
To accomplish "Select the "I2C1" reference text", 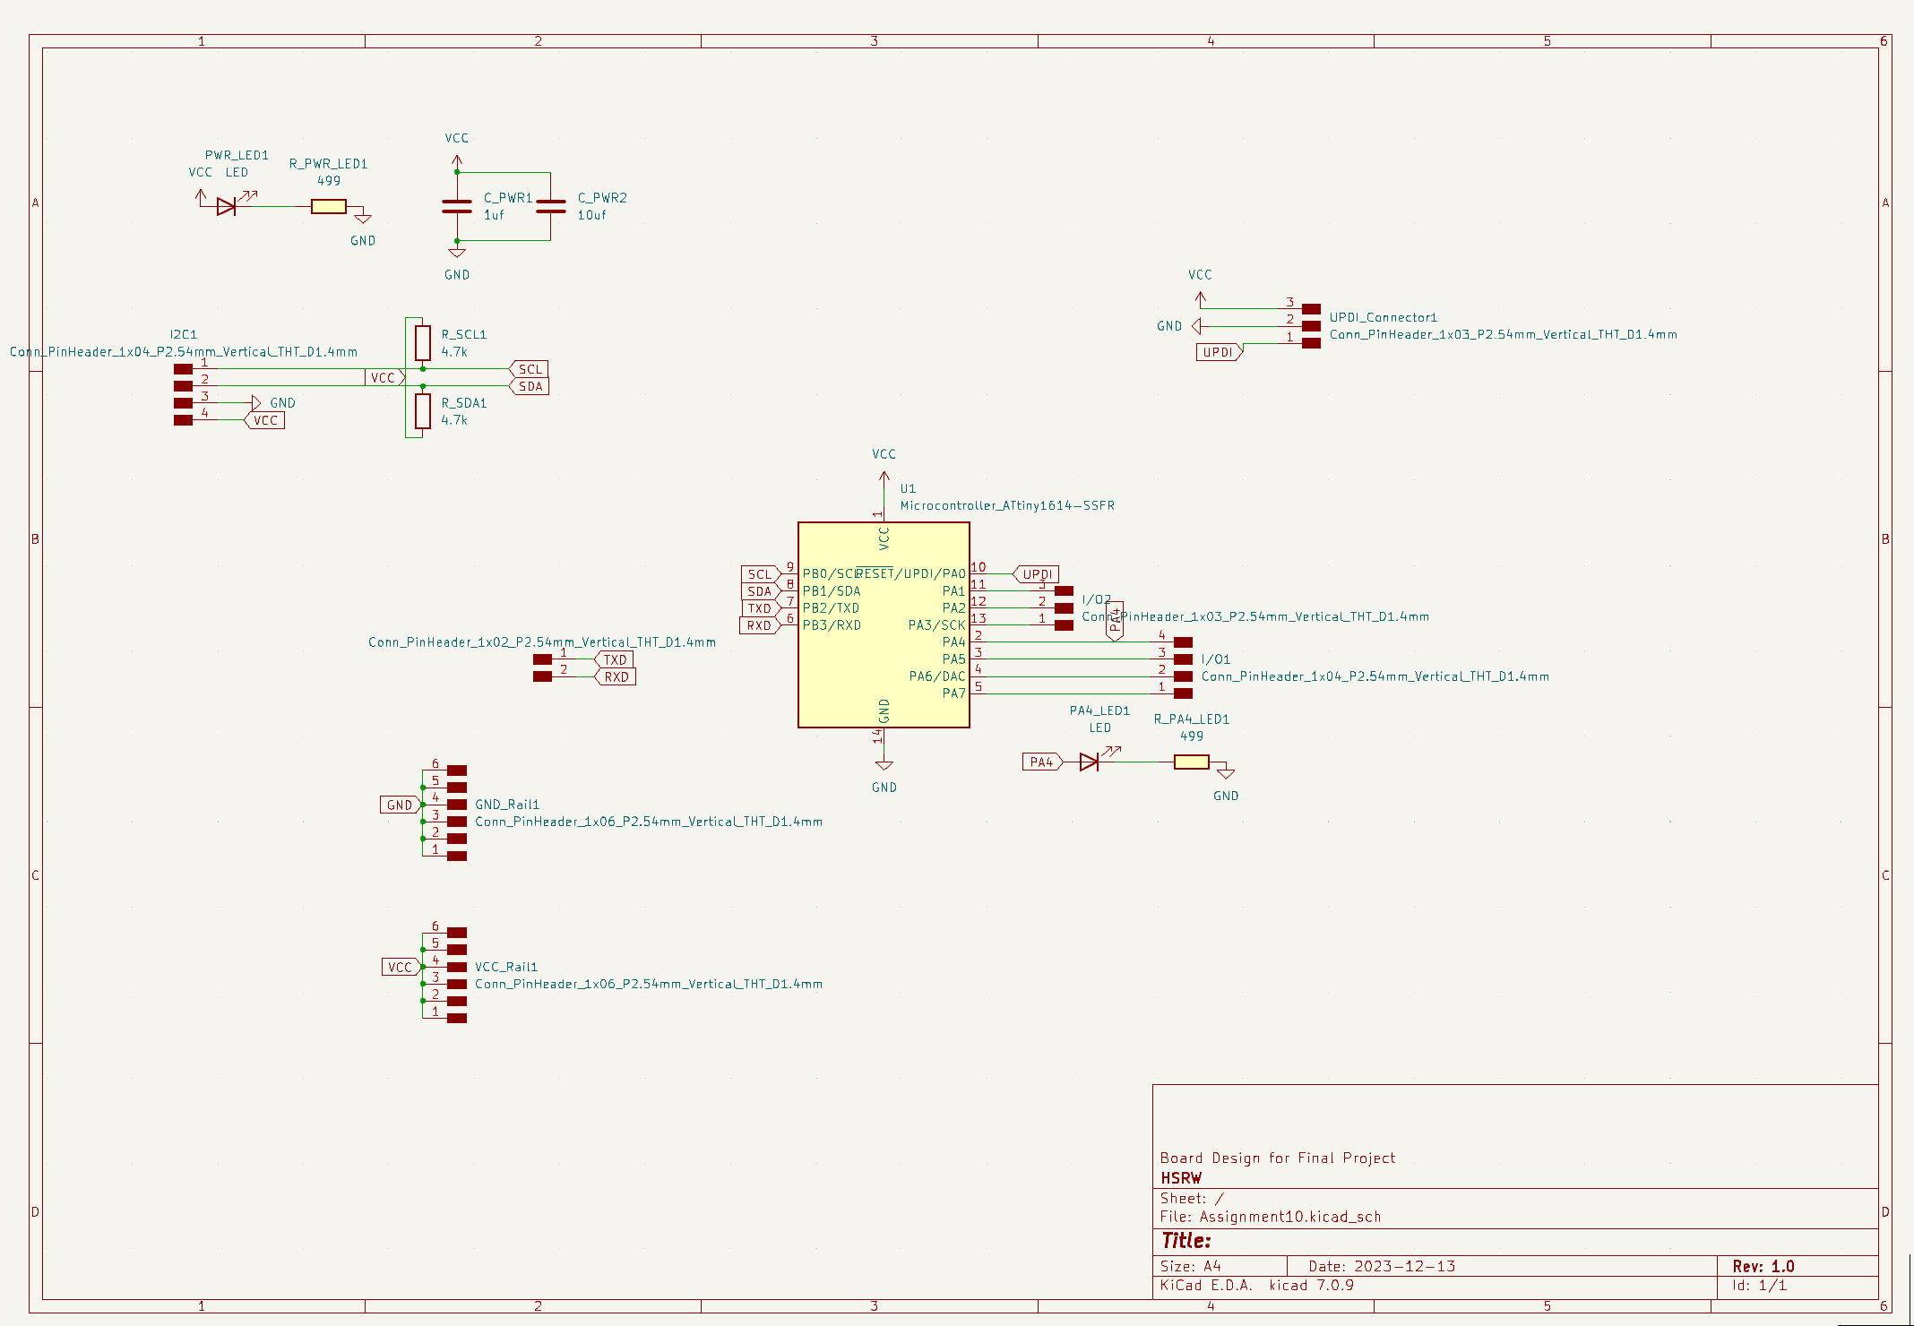I will point(184,334).
